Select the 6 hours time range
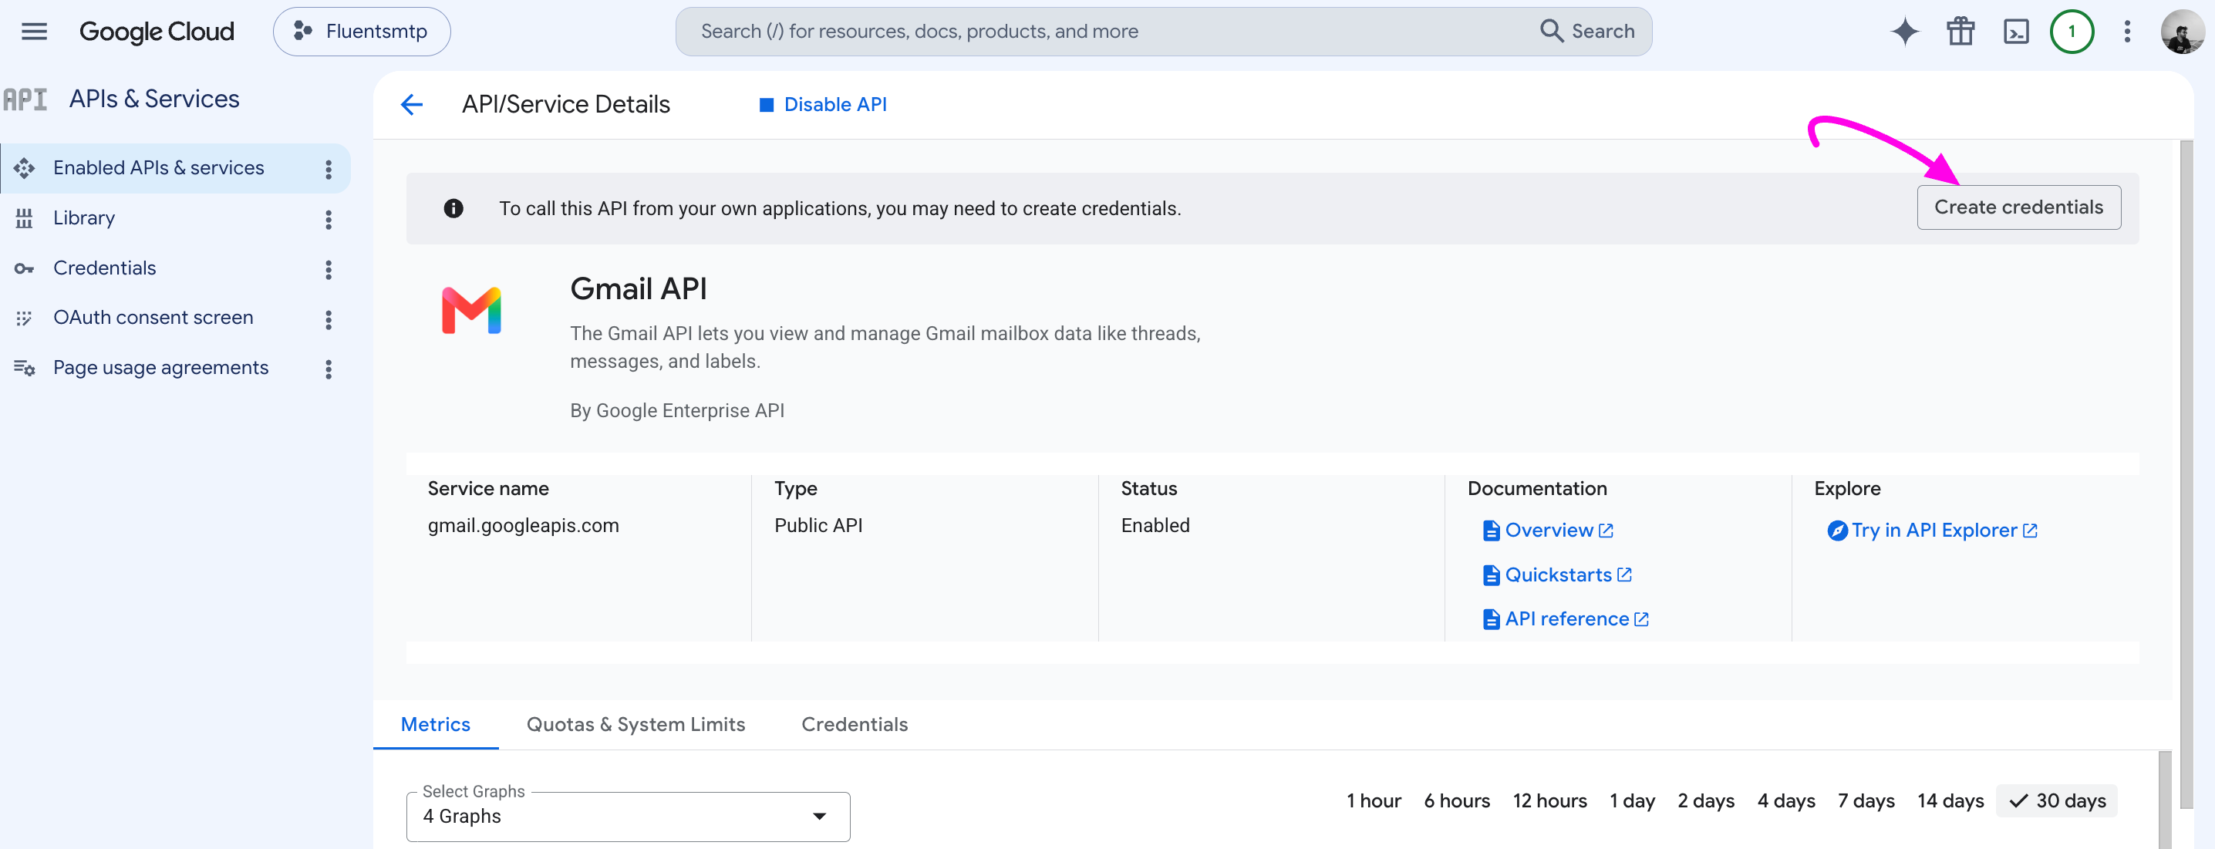This screenshot has width=2215, height=849. [x=1457, y=801]
